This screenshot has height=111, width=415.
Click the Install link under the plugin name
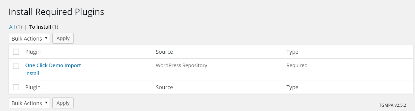[x=32, y=73]
